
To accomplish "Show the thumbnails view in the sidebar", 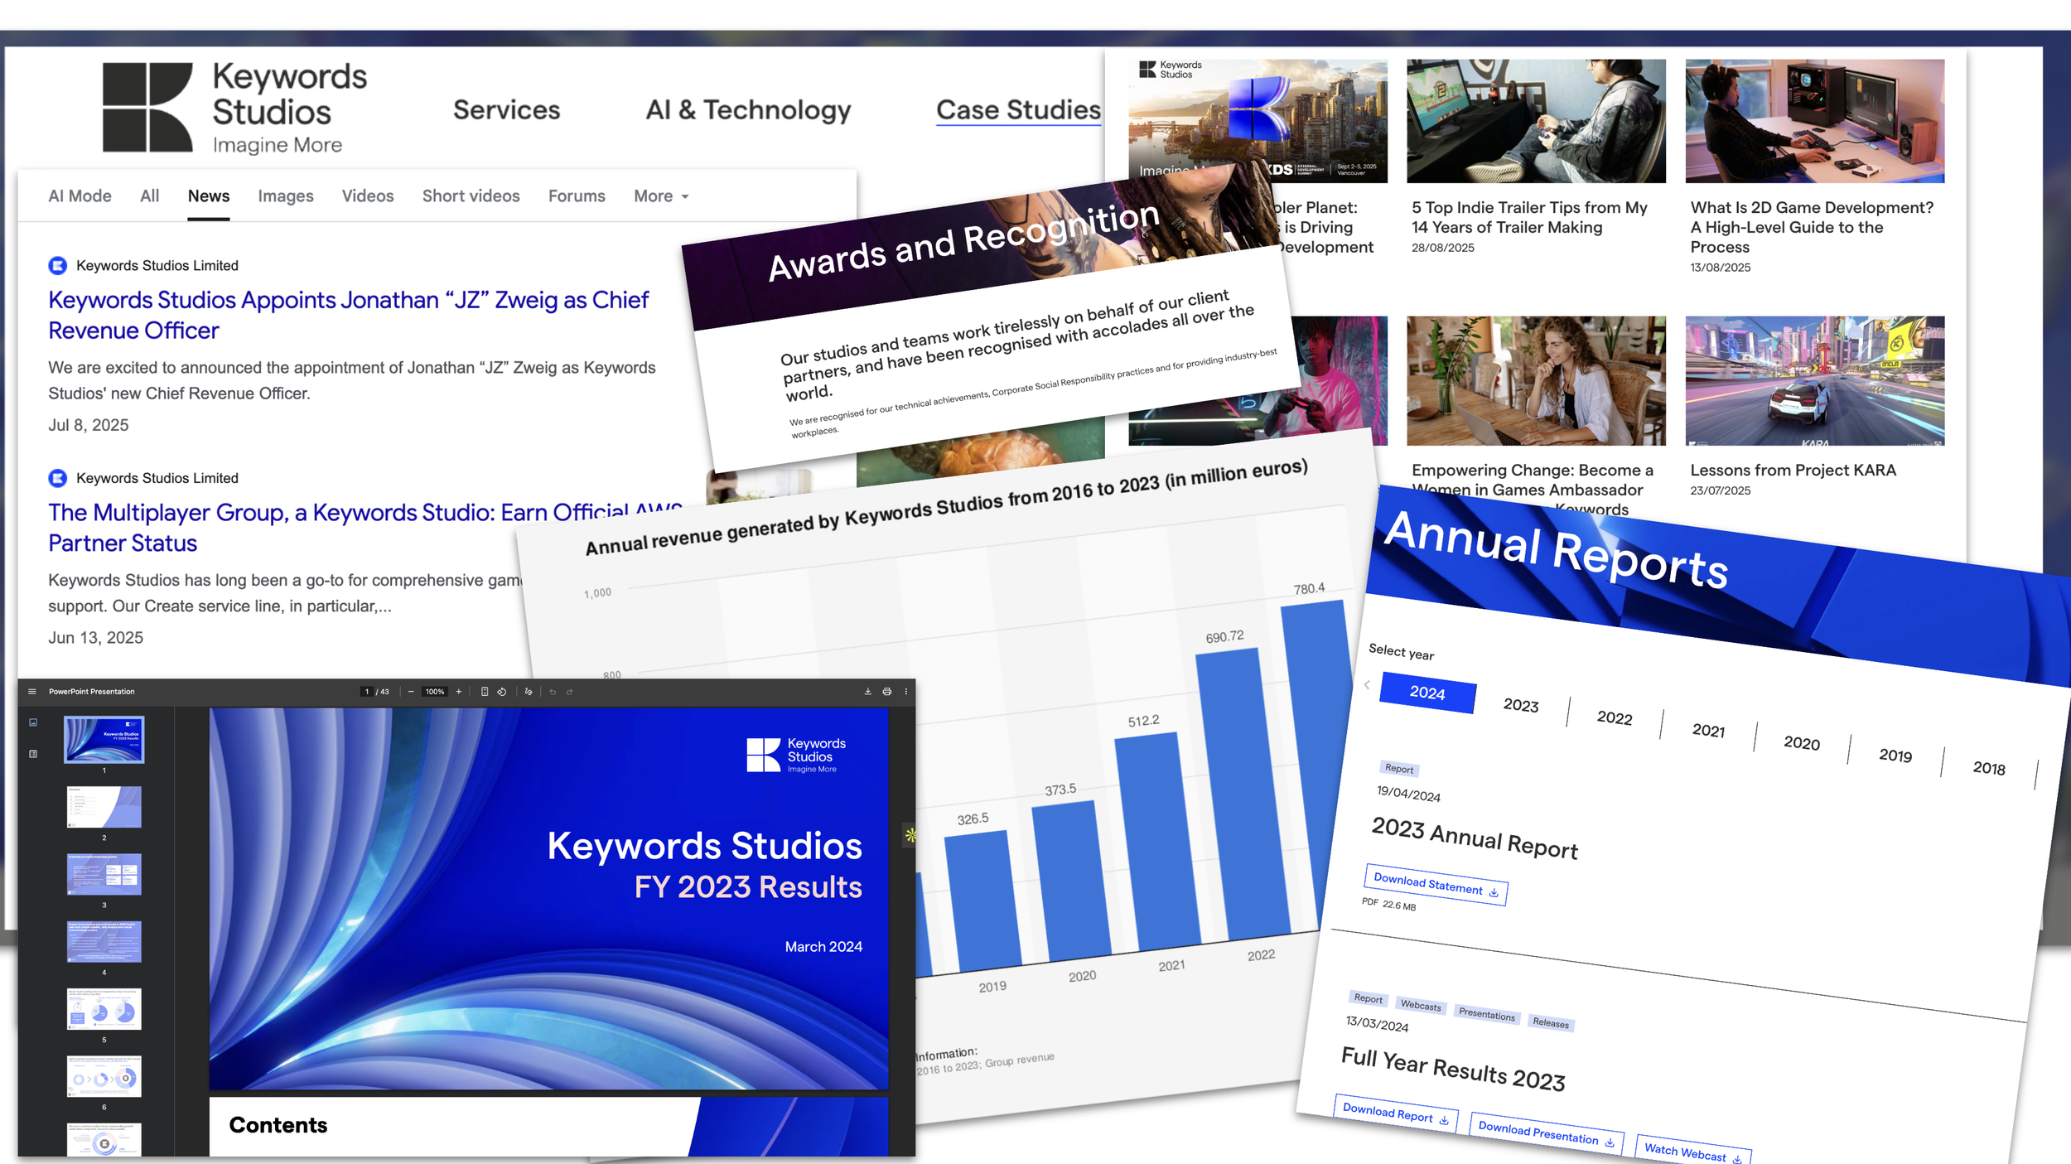I will point(33,722).
